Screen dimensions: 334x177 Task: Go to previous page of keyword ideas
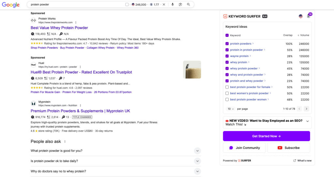299,109
